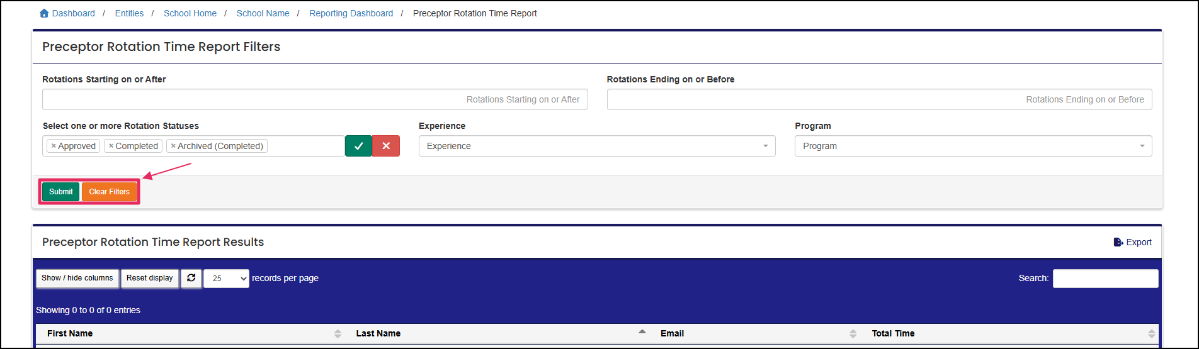Screen dimensions: 1199x349
Task: Remove the Approved status tag
Action: click(54, 146)
